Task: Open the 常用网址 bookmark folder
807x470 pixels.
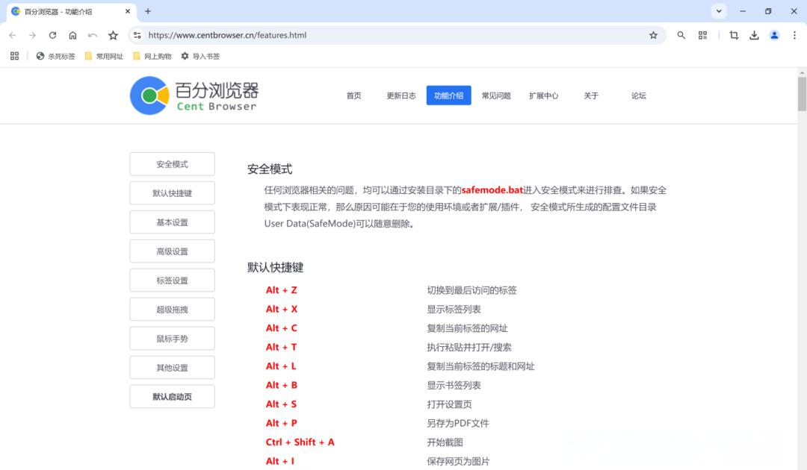Action: coord(104,56)
